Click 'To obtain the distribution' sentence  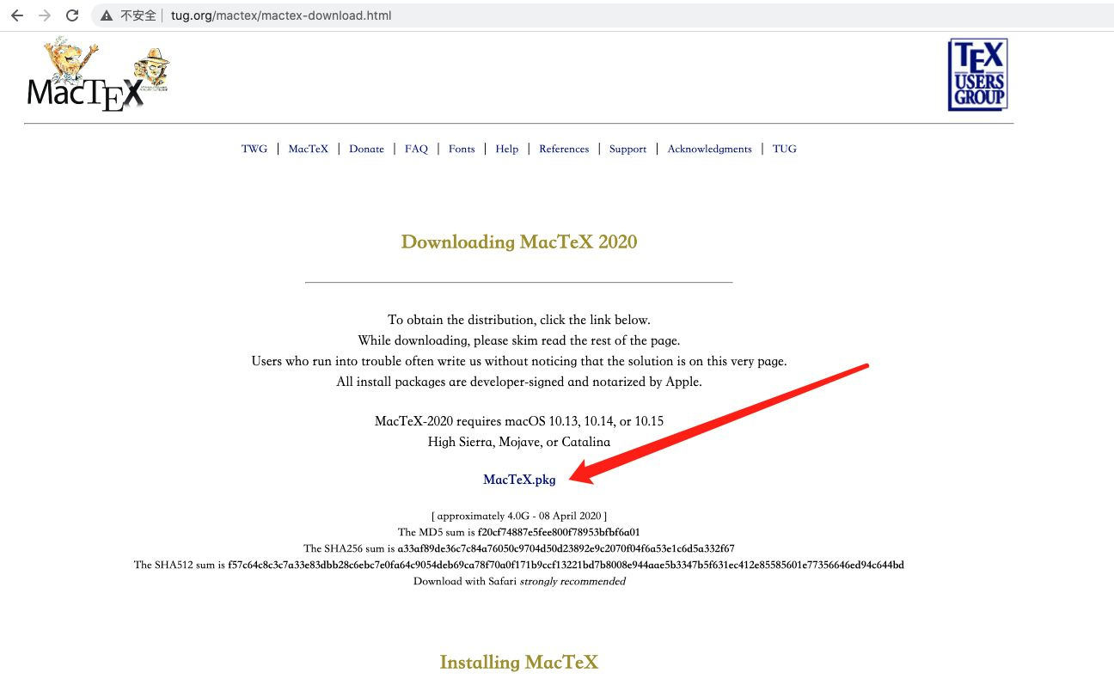(519, 320)
